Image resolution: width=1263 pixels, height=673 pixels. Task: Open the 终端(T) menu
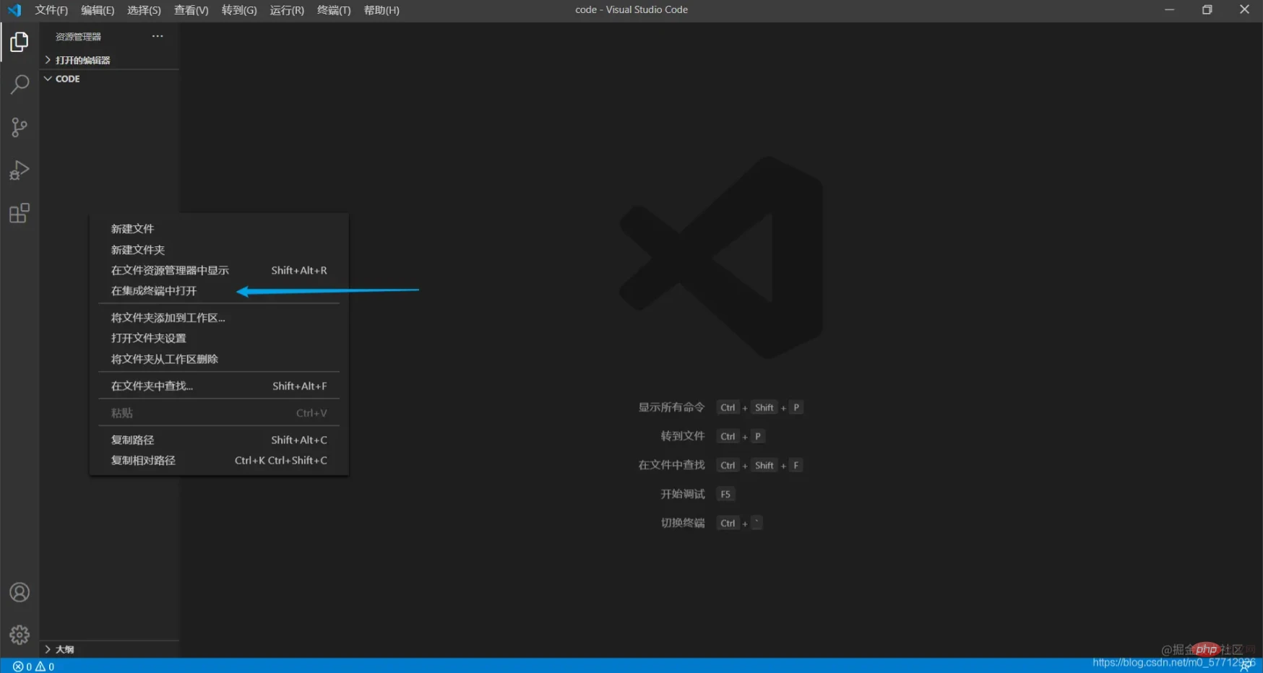pyautogui.click(x=334, y=10)
